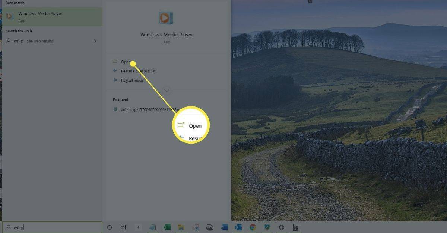This screenshot has width=447, height=233.
Task: Open File Explorer from taskbar
Action: (181, 227)
